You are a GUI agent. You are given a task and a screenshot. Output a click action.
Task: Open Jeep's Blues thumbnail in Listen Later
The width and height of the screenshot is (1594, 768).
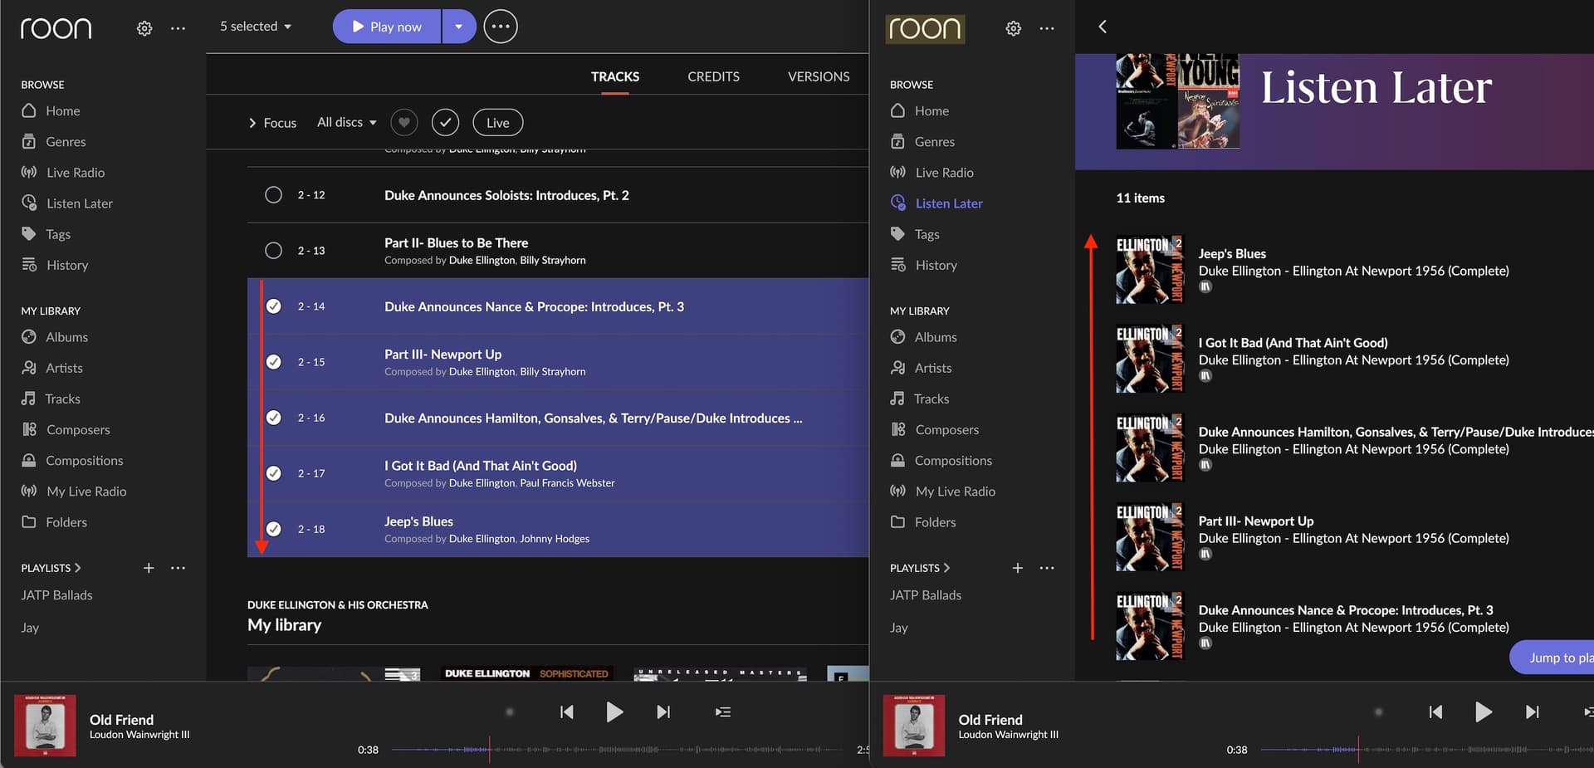point(1150,270)
